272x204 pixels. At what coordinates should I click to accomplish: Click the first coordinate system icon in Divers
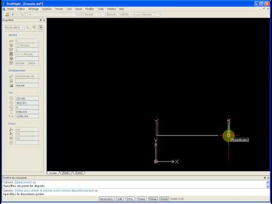coord(11,129)
